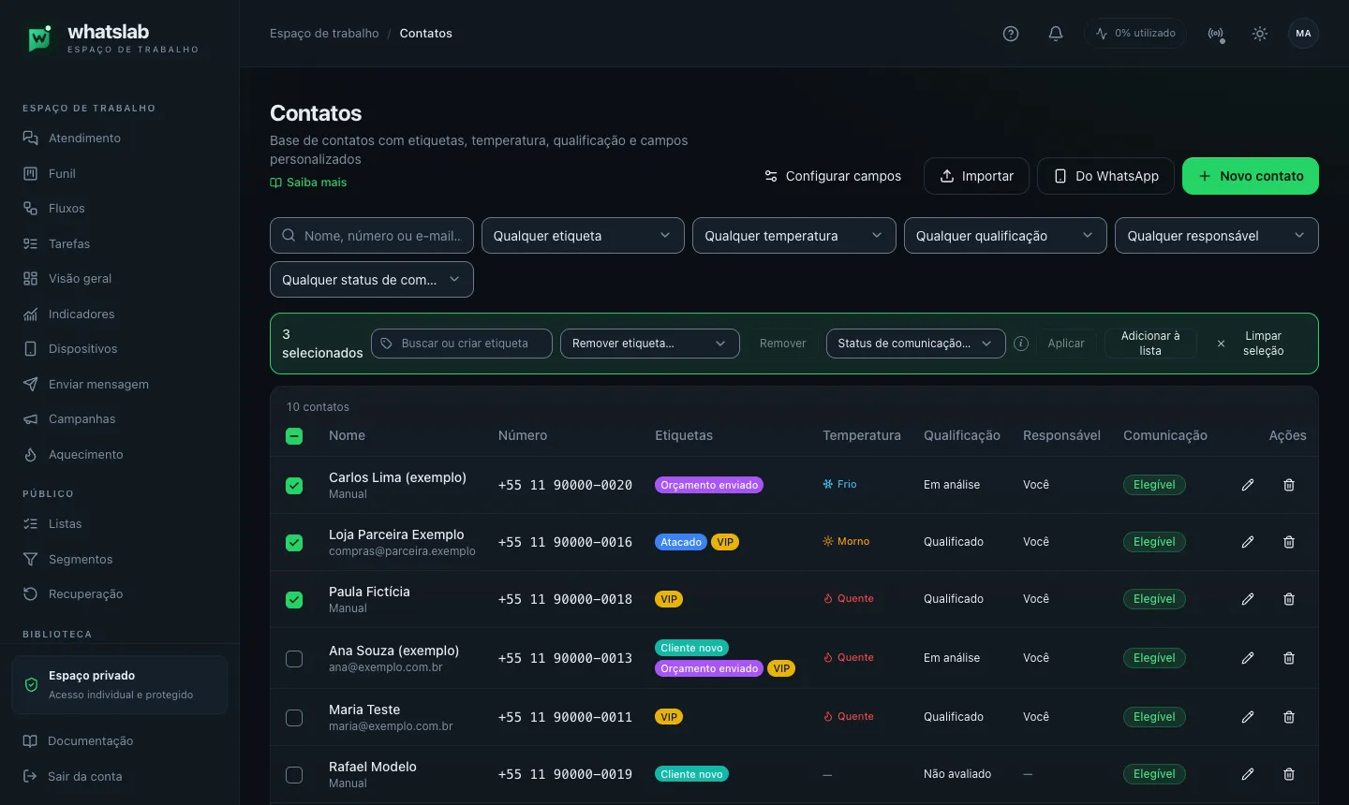Open the Saiba mais link
The height and width of the screenshot is (805, 1349).
click(308, 183)
